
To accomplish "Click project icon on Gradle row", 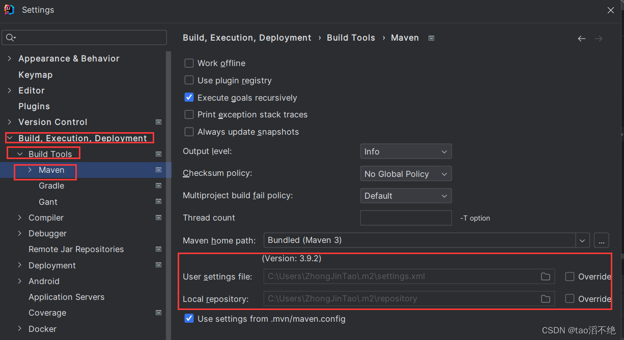I will click(158, 186).
